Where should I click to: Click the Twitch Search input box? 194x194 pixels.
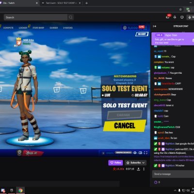(x=35, y=17)
